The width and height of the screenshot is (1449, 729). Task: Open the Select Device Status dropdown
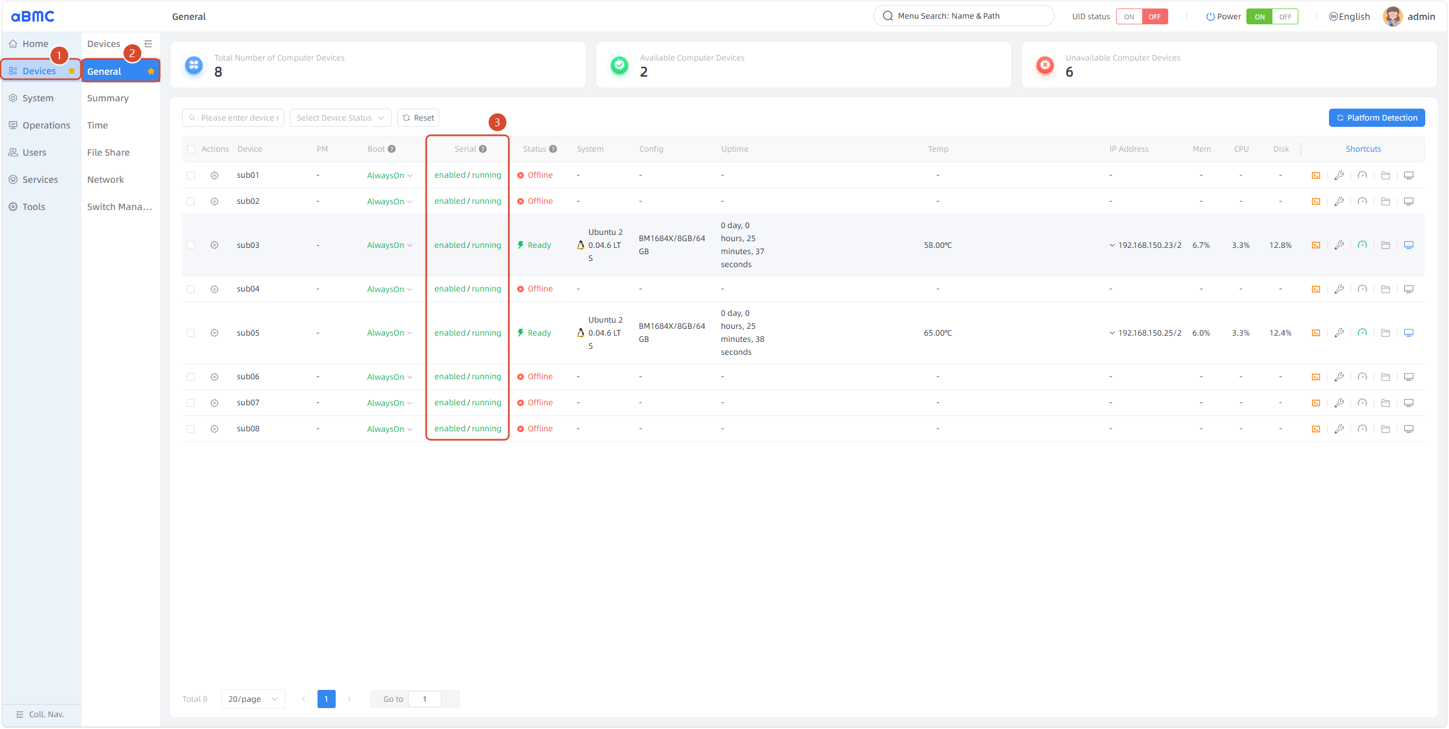341,118
